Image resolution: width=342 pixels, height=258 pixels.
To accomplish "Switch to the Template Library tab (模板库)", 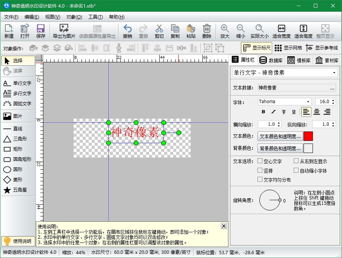I will (x=299, y=60).
